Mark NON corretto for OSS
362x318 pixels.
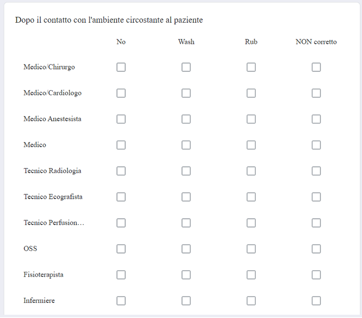(x=316, y=249)
